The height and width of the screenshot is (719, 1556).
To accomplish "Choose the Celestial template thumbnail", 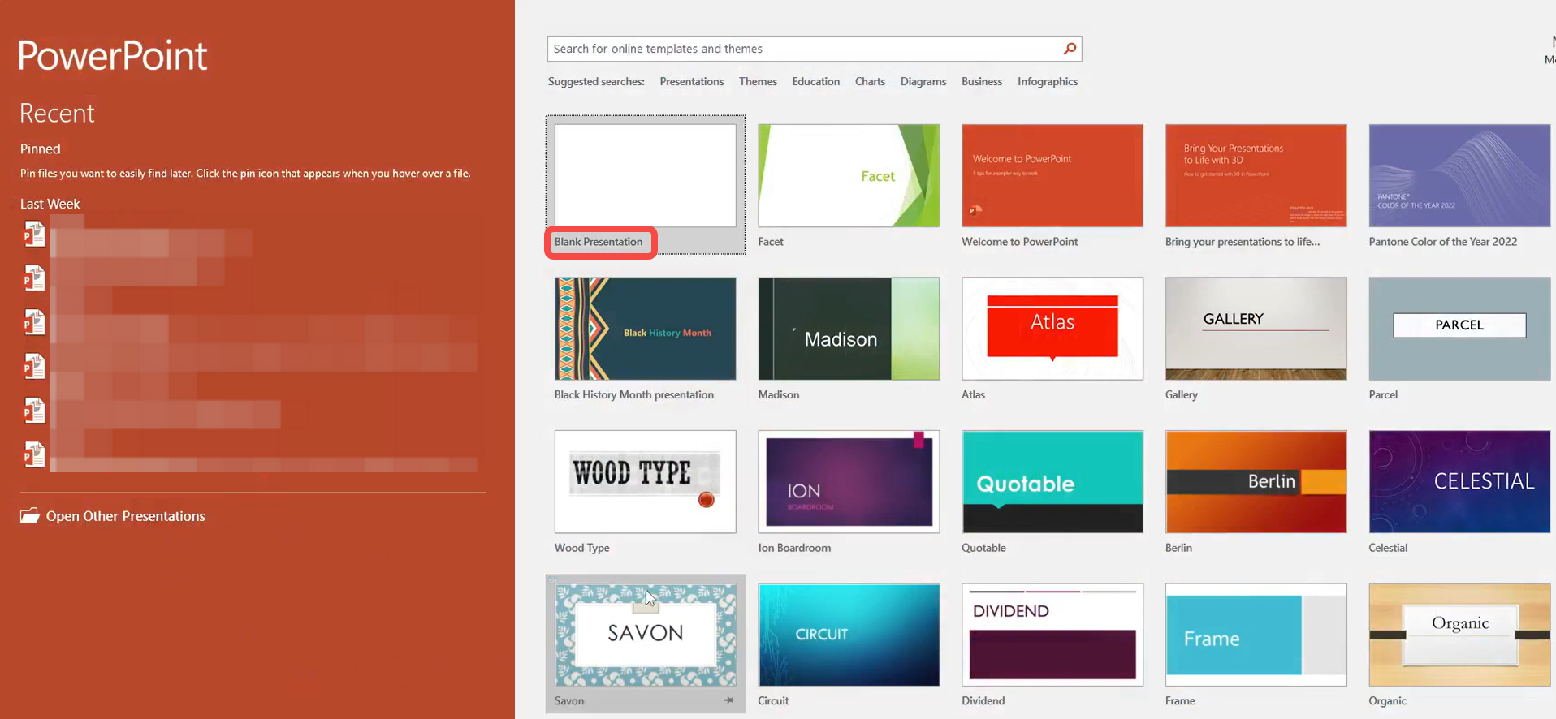I will pos(1459,481).
